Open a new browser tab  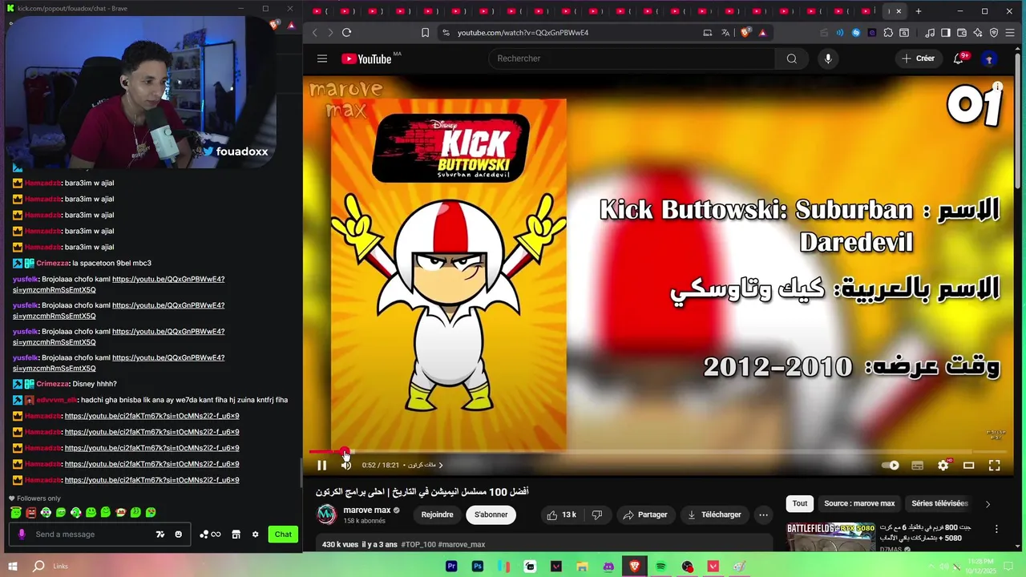click(x=919, y=11)
